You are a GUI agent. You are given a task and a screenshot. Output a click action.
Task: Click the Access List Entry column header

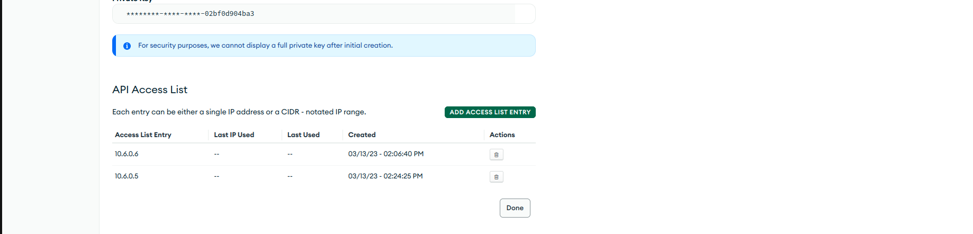(143, 135)
